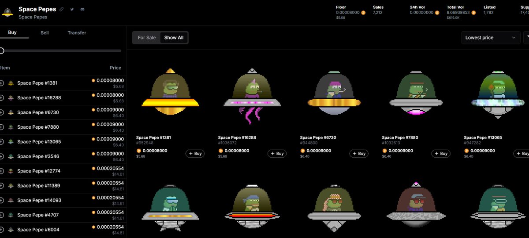Click inscription number #1036072
The width and height of the screenshot is (529, 238).
pyautogui.click(x=227, y=143)
